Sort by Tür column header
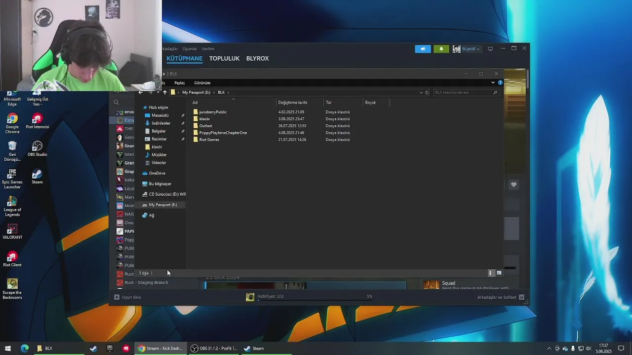The height and width of the screenshot is (355, 632). tap(343, 103)
